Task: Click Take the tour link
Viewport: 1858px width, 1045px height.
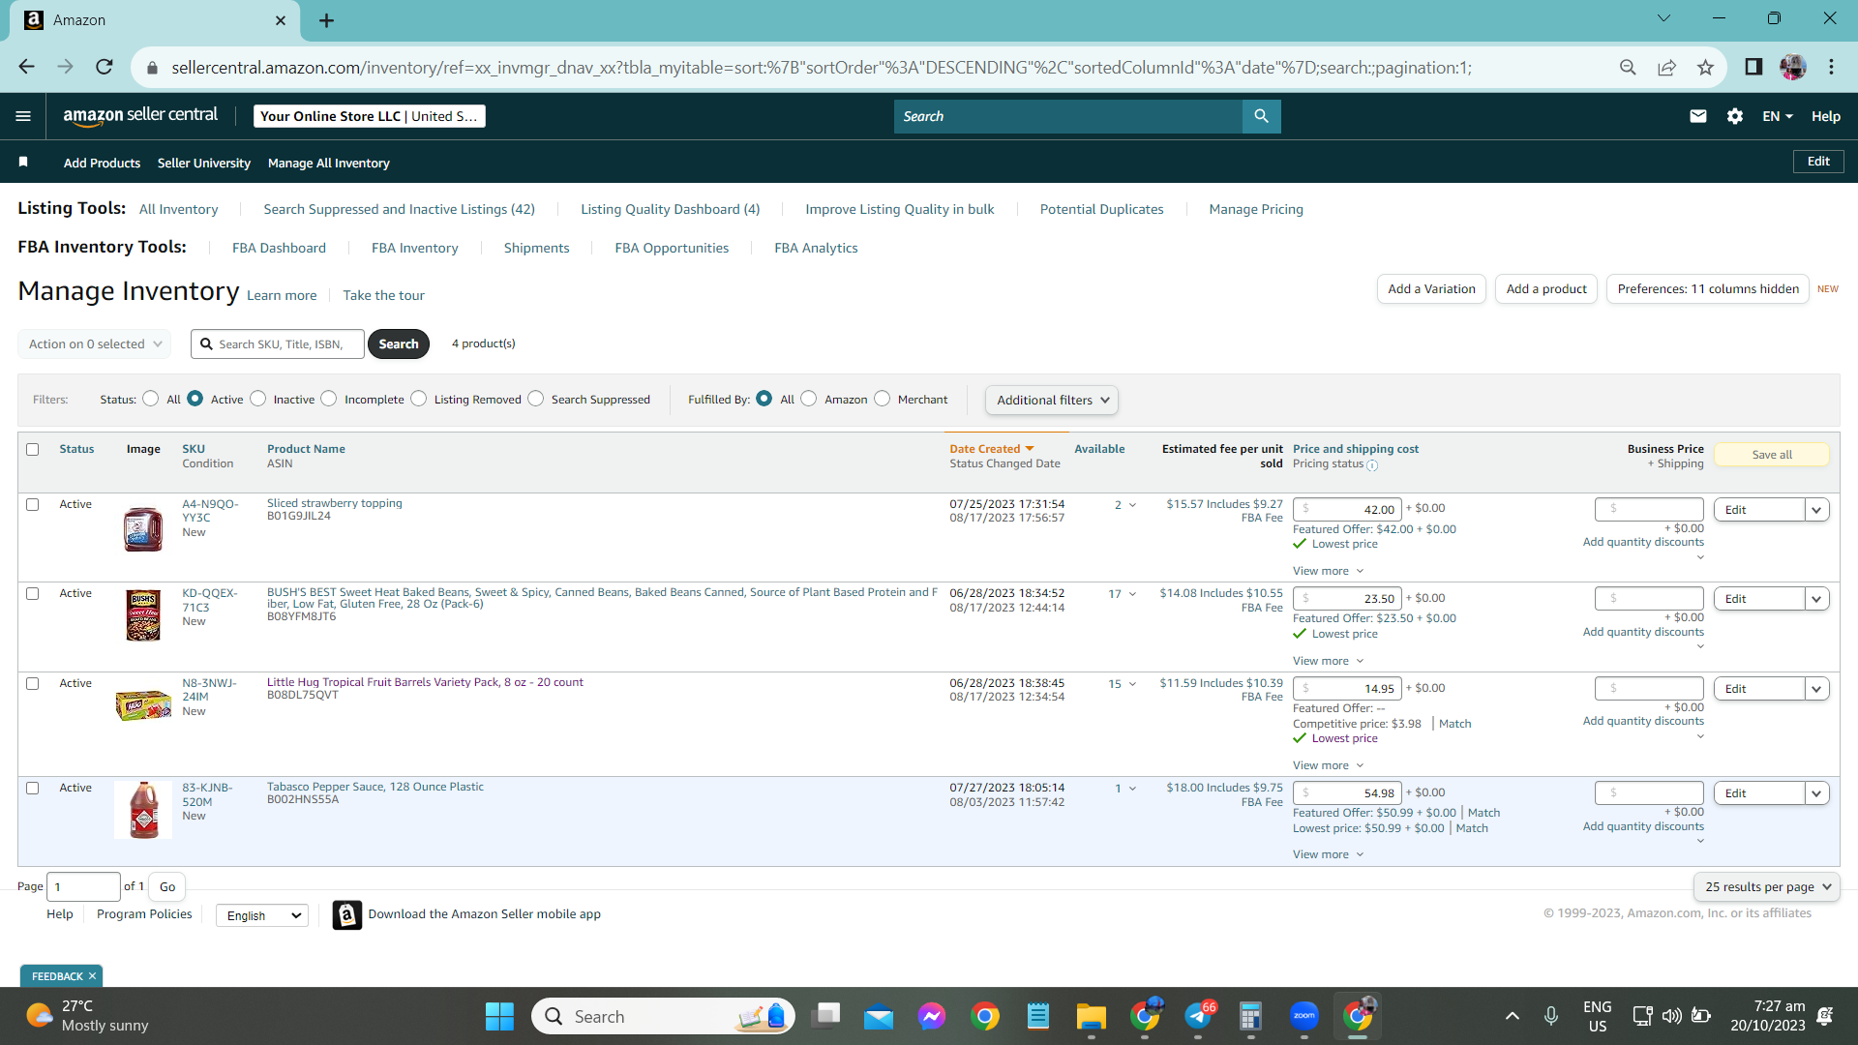Action: tap(383, 295)
